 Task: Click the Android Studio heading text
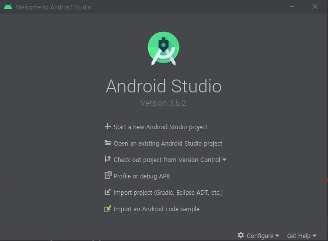pyautogui.click(x=164, y=86)
